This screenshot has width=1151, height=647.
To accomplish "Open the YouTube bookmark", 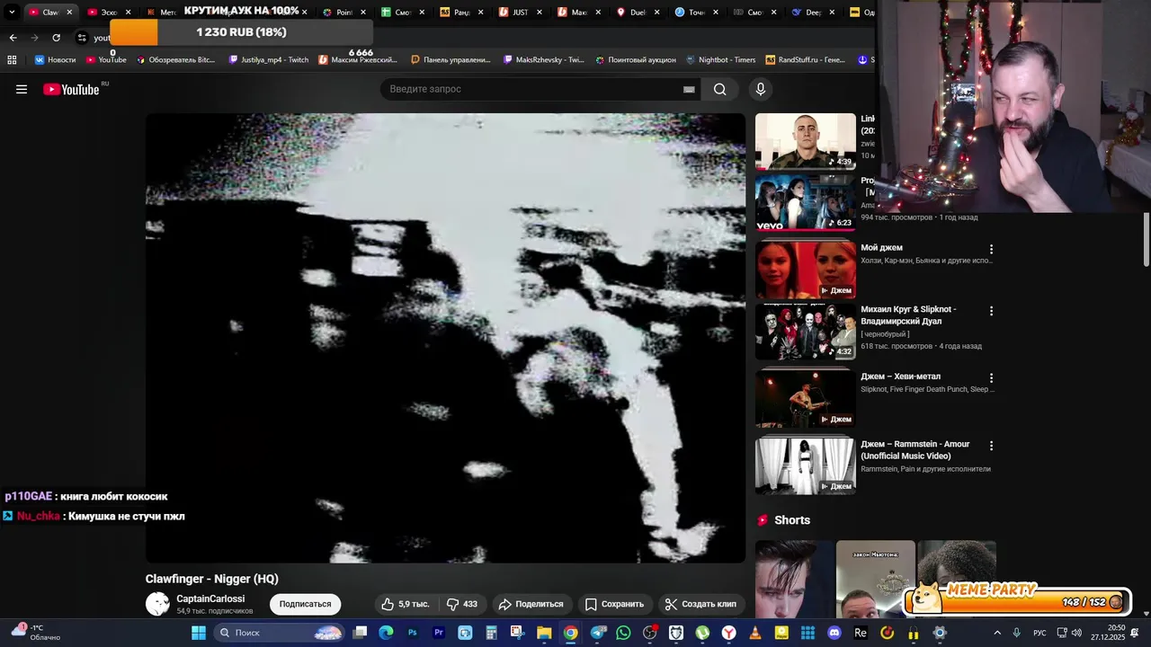I will [106, 59].
